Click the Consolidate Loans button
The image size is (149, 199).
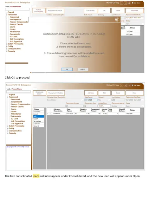40,93
